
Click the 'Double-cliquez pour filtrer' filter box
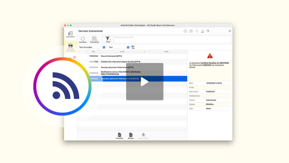coord(172,40)
